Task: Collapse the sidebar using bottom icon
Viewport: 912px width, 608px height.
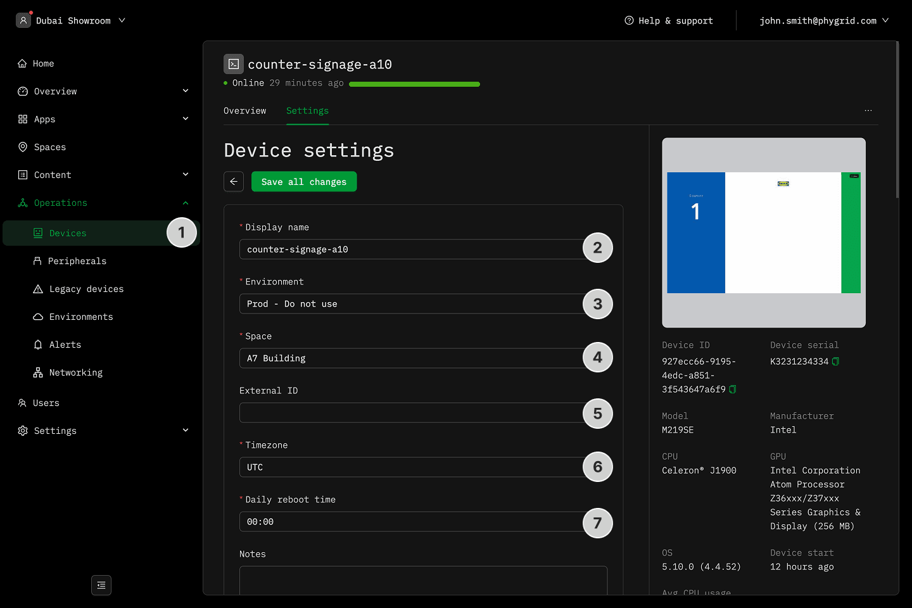Action: pos(101,585)
